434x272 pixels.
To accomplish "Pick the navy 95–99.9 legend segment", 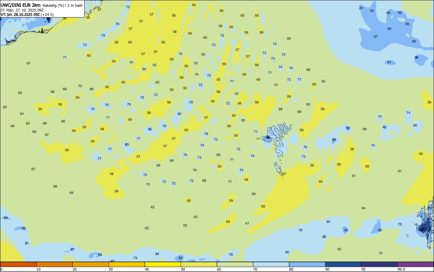I will click(379, 264).
